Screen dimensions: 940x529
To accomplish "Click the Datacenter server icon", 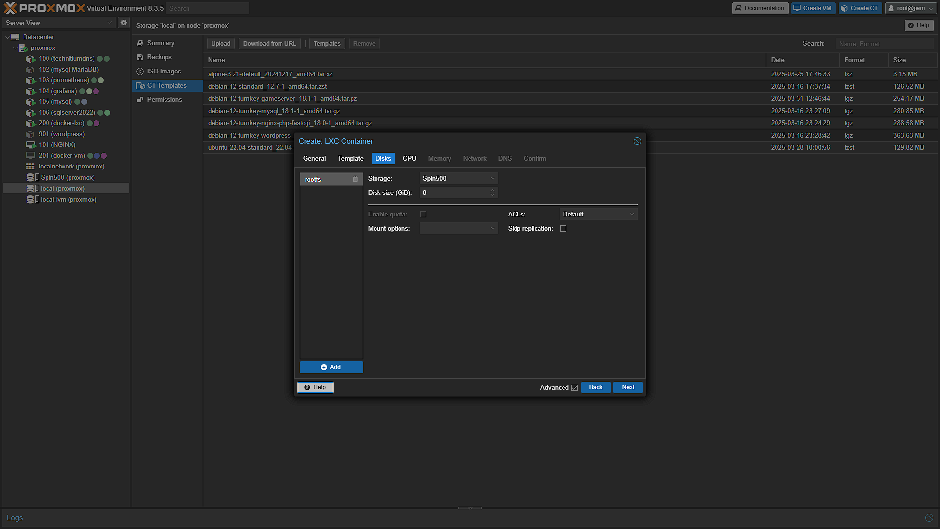I will [15, 37].
